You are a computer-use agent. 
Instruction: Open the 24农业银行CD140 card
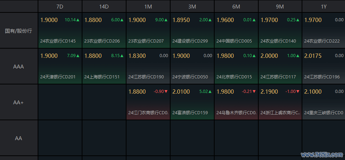pyautogui.click(x=280, y=30)
